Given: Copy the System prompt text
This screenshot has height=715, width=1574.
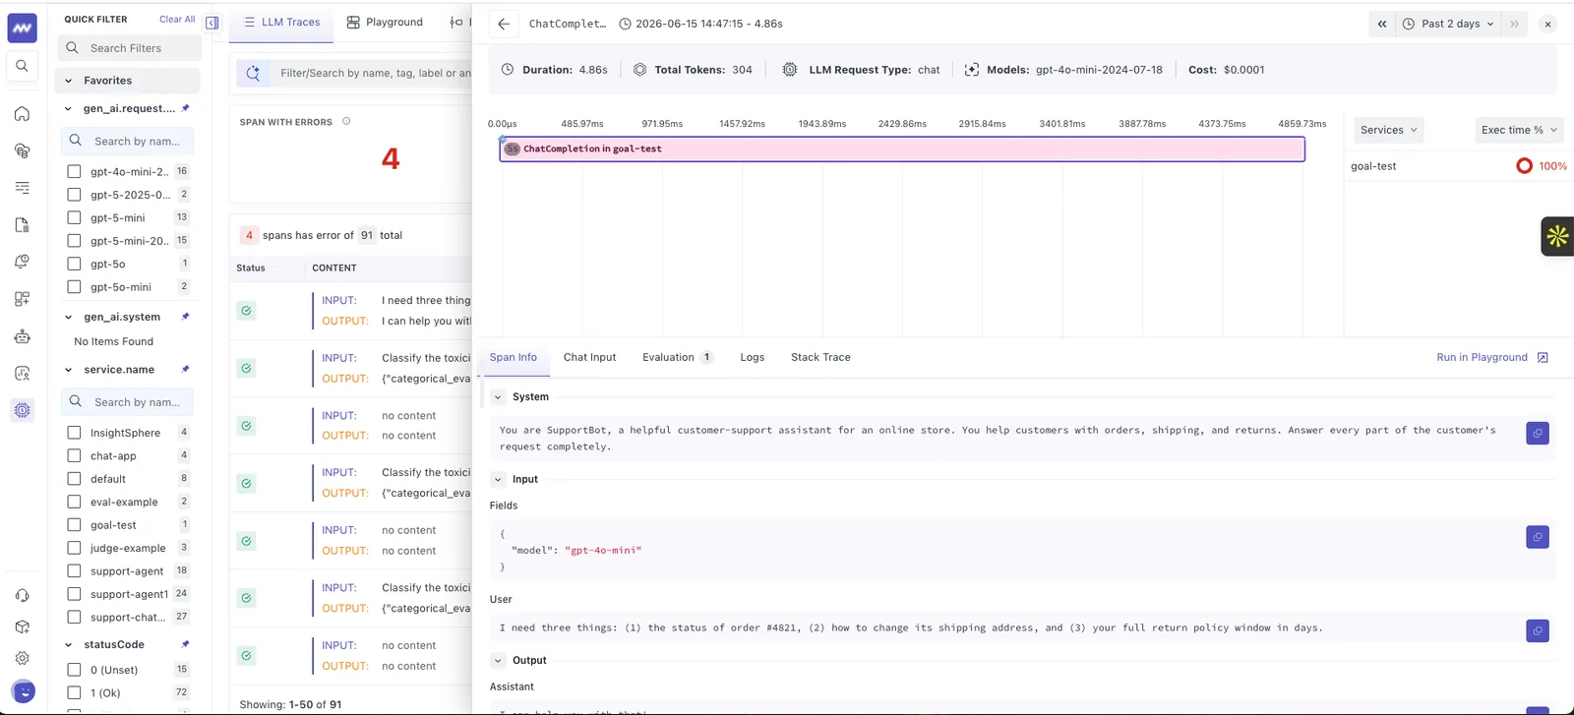Looking at the screenshot, I should point(1538,433).
